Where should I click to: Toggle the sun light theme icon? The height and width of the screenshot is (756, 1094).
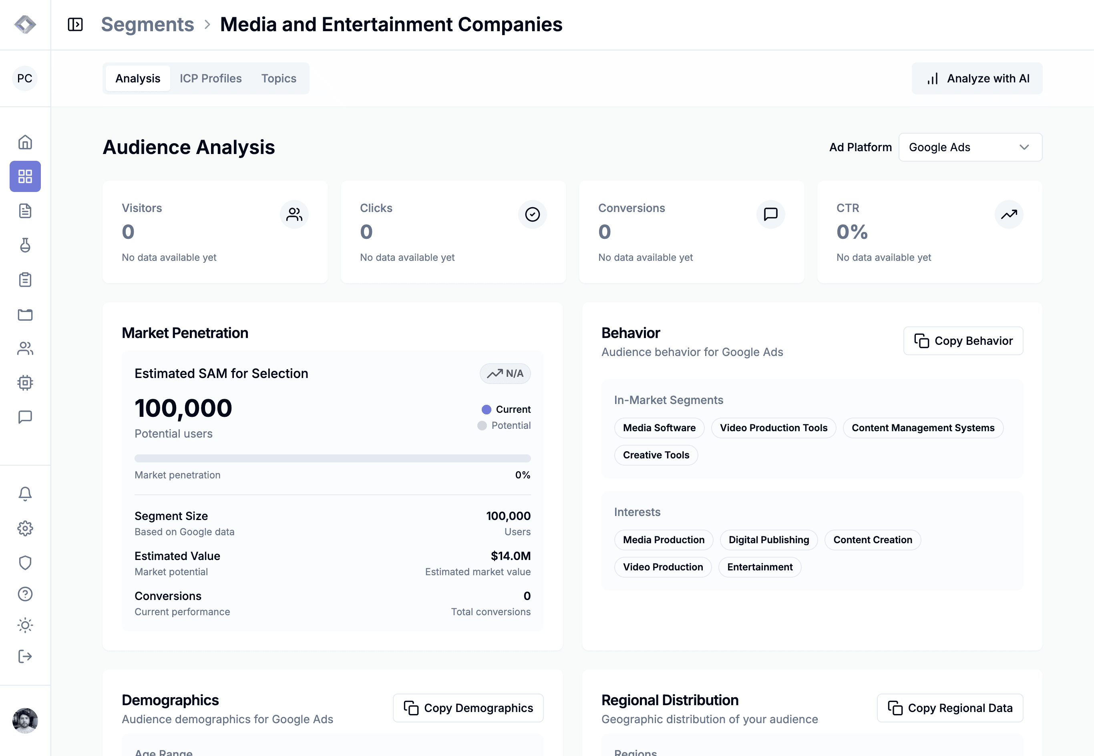coord(25,625)
